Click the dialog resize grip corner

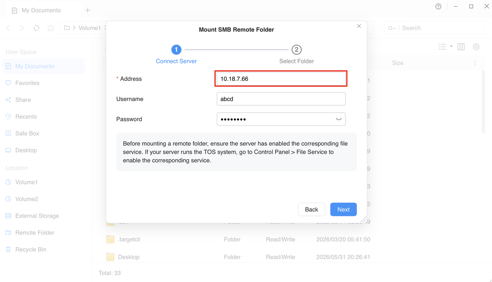(x=363, y=219)
